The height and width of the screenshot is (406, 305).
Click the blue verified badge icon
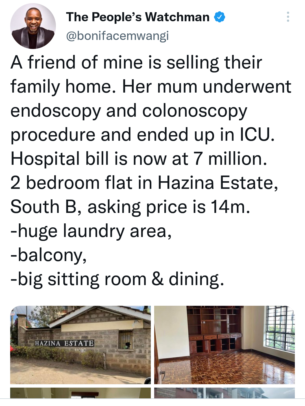tap(220, 17)
